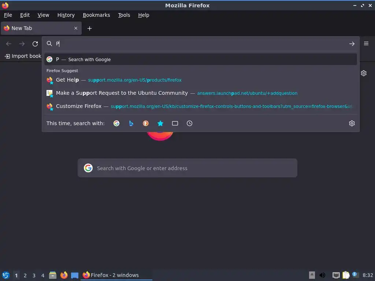Click the reload page icon

[35, 44]
